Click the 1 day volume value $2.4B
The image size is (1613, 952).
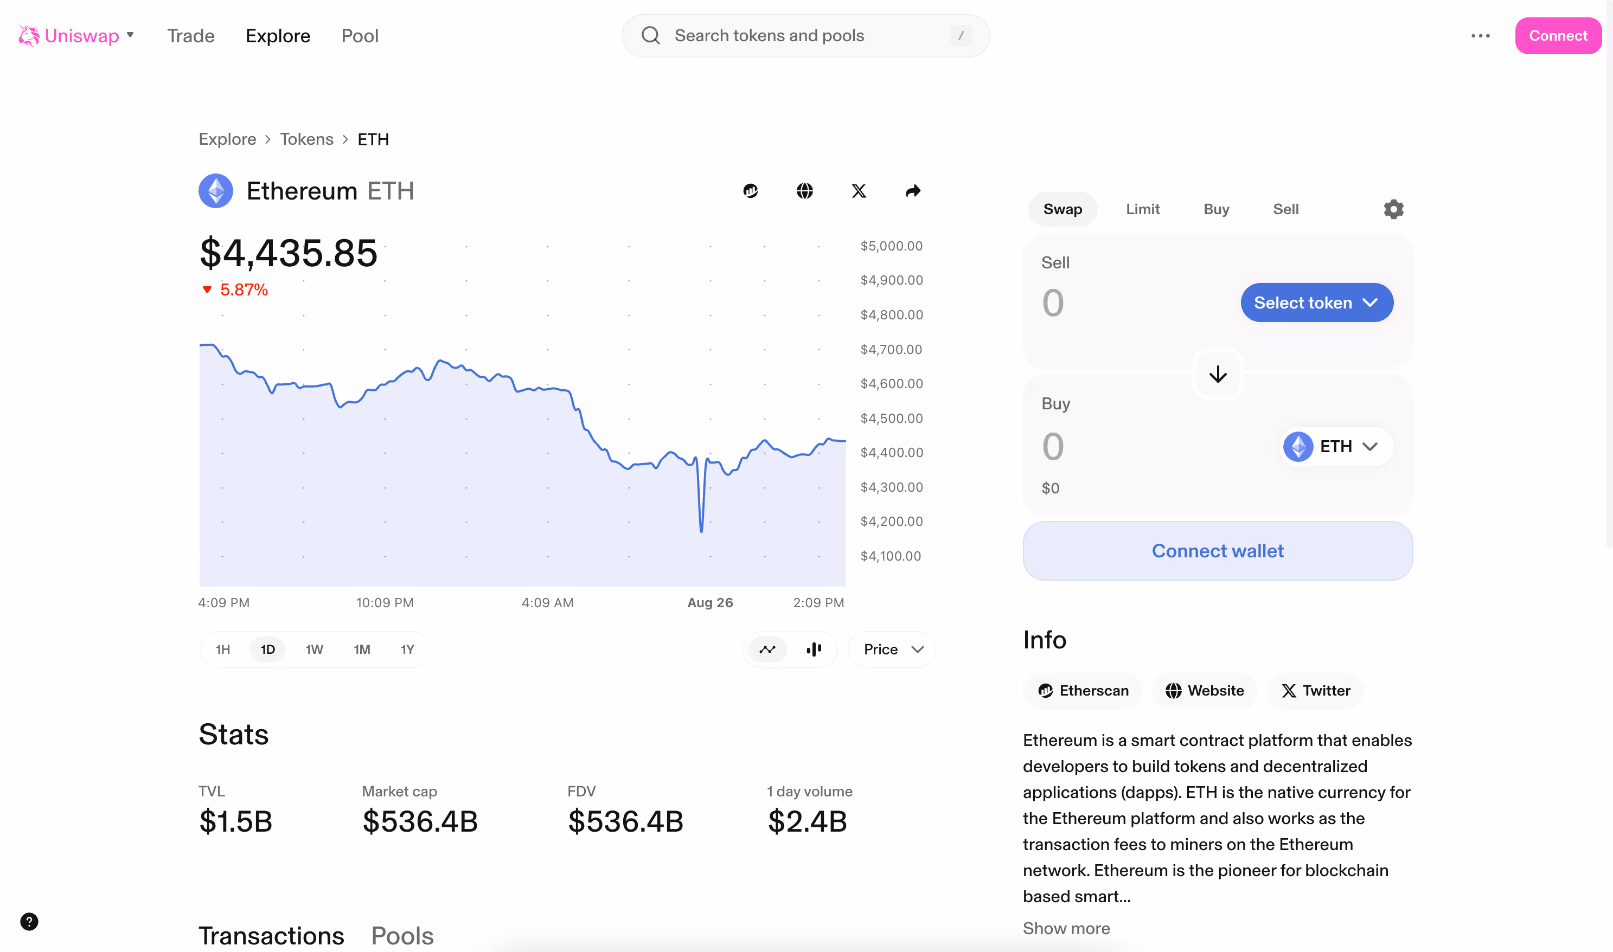coord(808,822)
